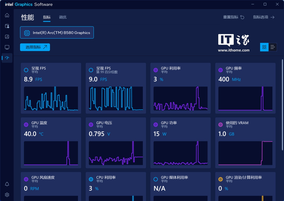
Task: Click the GPU 渲染/计算利用率 yellow circle
Action: pyautogui.click(x=221, y=179)
